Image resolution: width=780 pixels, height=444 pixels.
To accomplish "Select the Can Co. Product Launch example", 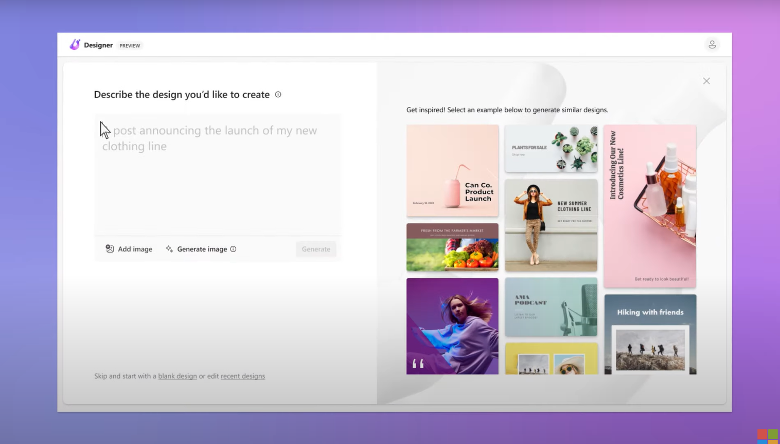I will click(x=452, y=170).
